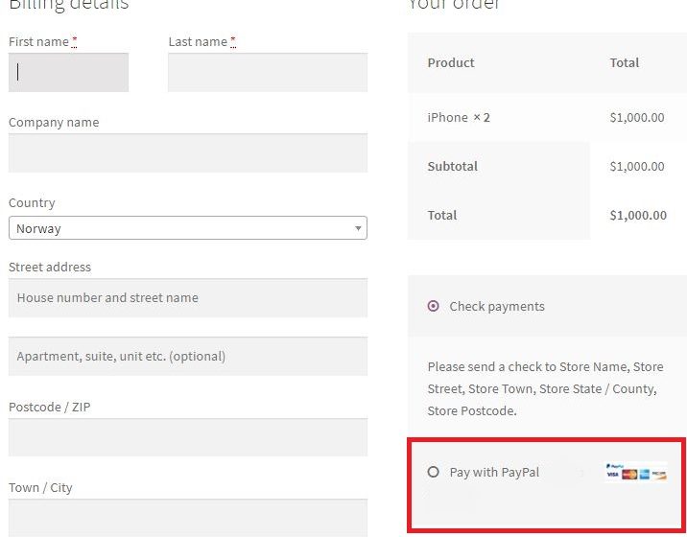Click the Pay with PayPal label text

coord(494,472)
